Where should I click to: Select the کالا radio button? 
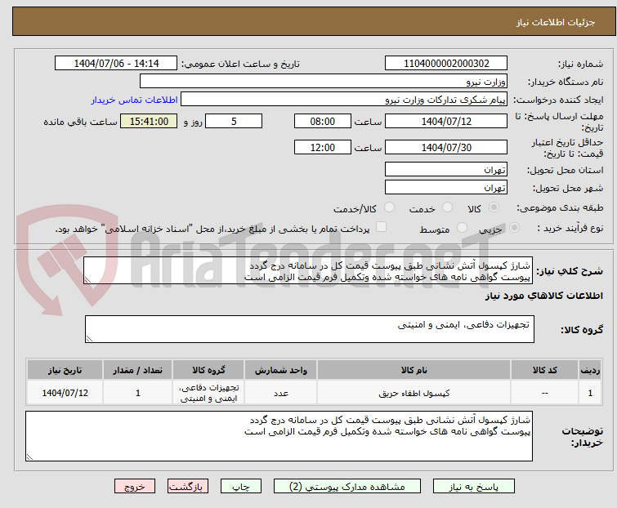tap(494, 207)
